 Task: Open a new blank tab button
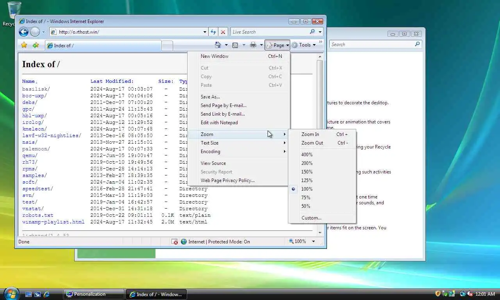point(167,46)
